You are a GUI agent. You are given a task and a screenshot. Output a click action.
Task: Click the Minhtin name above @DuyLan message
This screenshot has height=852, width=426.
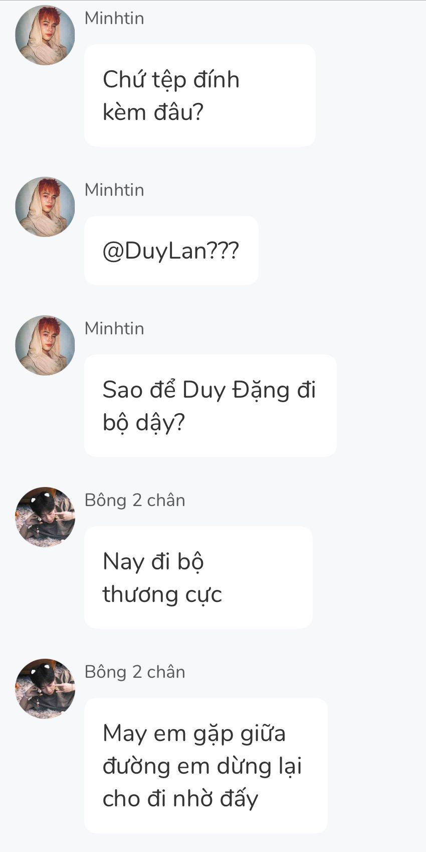click(x=114, y=190)
